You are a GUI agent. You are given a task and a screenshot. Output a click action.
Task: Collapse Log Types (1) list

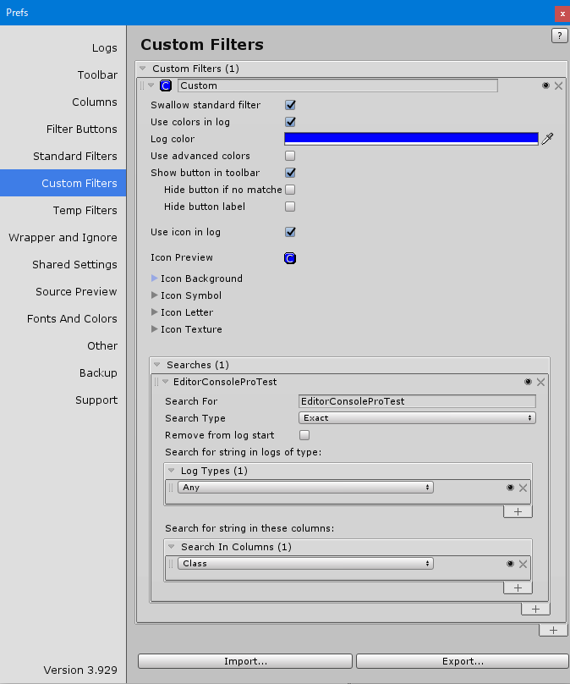172,471
